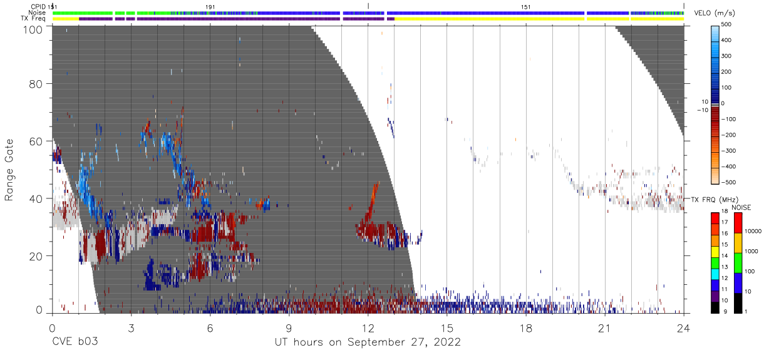The height and width of the screenshot is (355, 769).
Task: Click the pale orange bottom of the velocity colorbar
Action: point(715,177)
